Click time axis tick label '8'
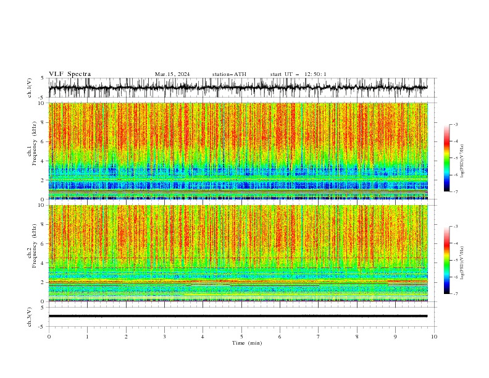 357,337
